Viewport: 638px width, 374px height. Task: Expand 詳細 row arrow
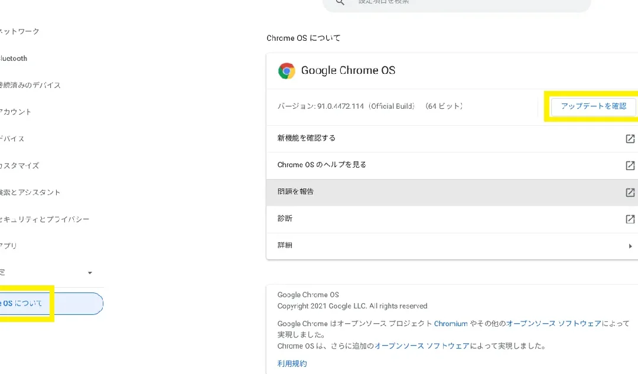click(630, 246)
